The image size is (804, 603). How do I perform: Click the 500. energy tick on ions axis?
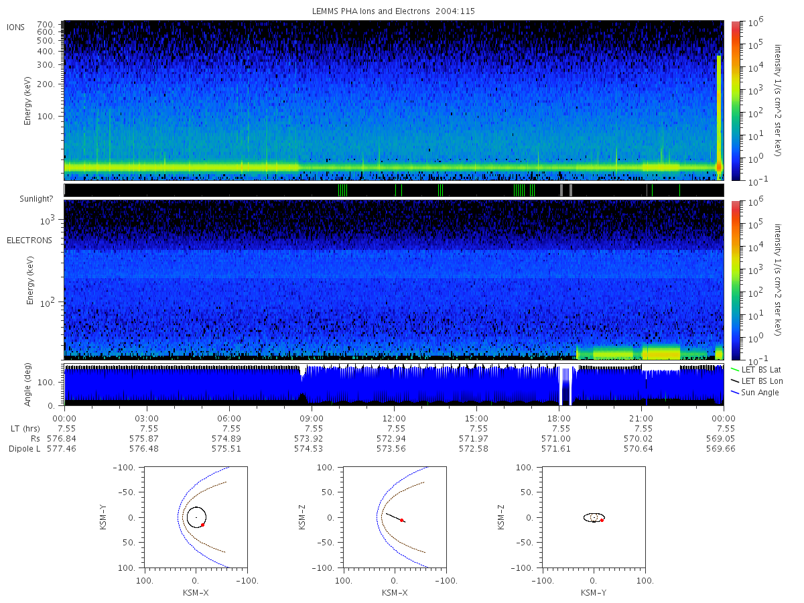pos(46,40)
